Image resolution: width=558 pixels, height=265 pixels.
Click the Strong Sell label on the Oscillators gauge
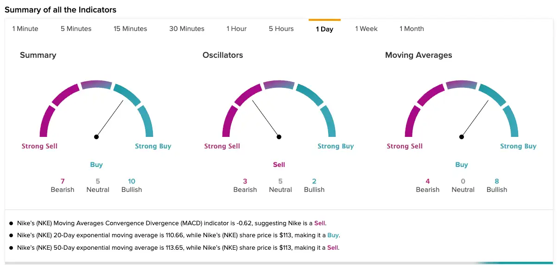(222, 146)
